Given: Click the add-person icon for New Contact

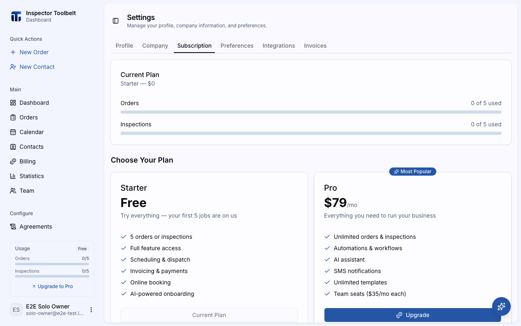Looking at the screenshot, I should coord(13,67).
